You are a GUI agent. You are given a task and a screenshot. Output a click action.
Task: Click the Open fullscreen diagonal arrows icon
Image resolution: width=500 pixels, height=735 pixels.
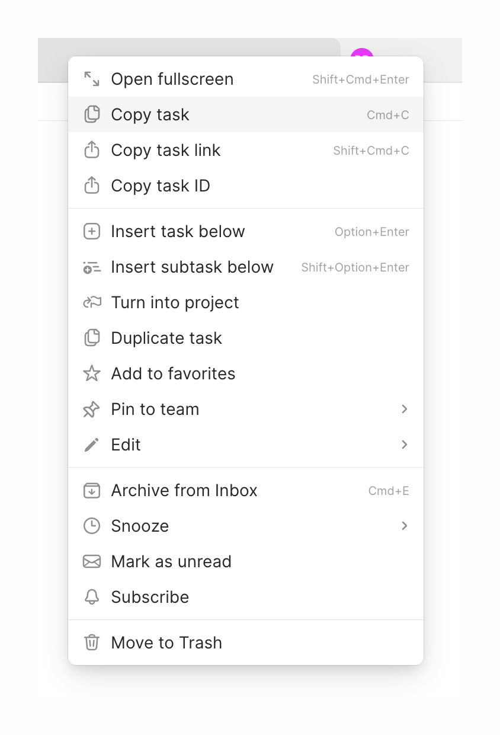pos(92,78)
